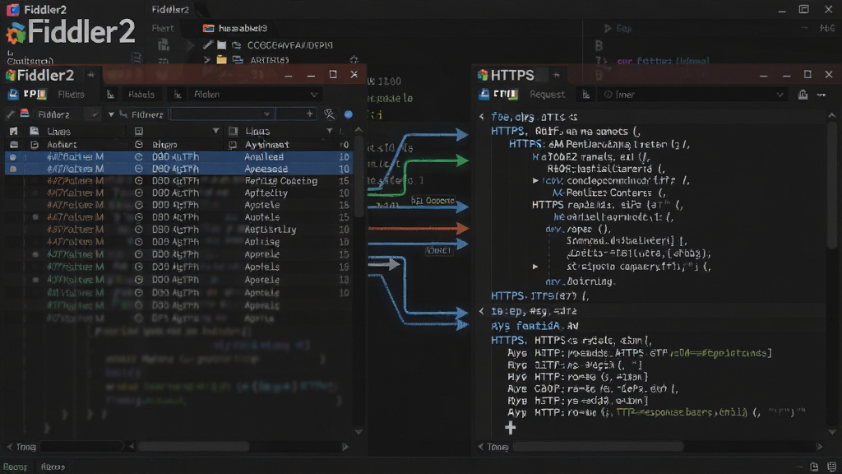Select the Fiddler2 tab in the background window's title bar
Viewport: 842px width, 474px height.
170,10
